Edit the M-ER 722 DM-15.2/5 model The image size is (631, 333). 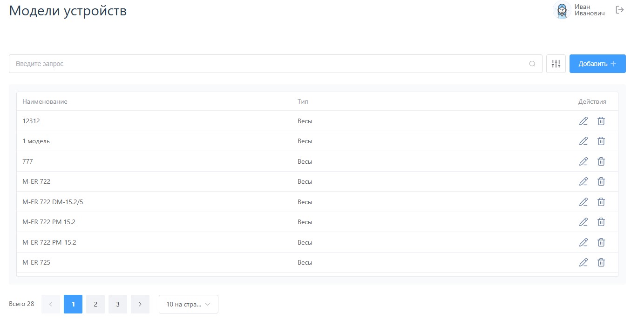pyautogui.click(x=583, y=202)
